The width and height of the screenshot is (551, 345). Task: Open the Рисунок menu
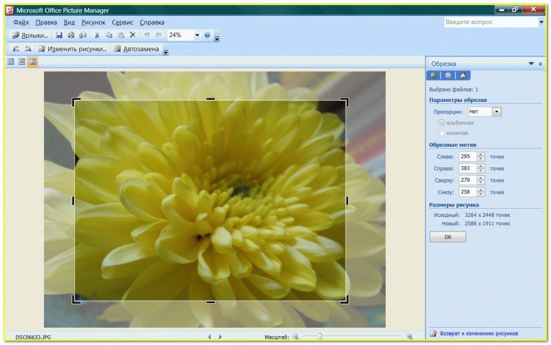coord(94,22)
